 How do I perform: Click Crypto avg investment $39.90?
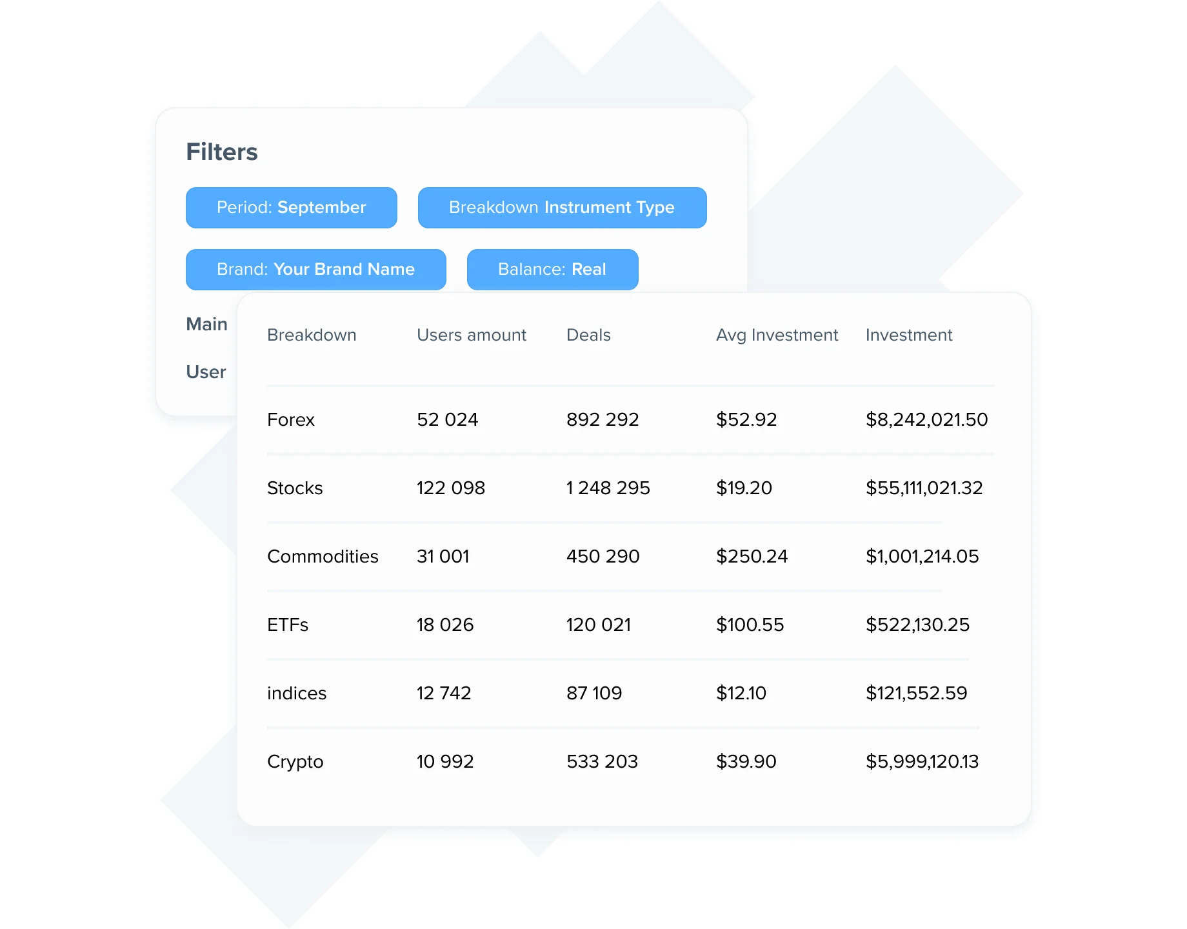pos(746,761)
